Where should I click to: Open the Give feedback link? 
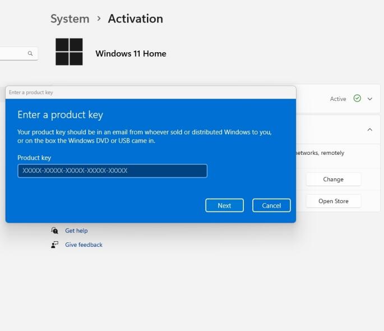coord(84,245)
